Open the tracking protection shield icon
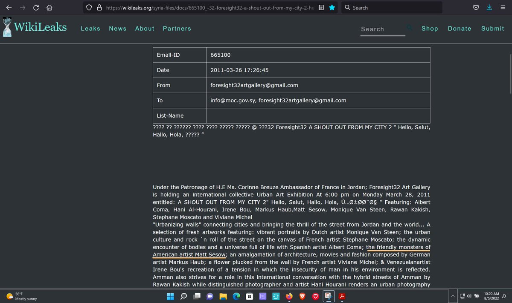512x303 pixels. [x=89, y=8]
